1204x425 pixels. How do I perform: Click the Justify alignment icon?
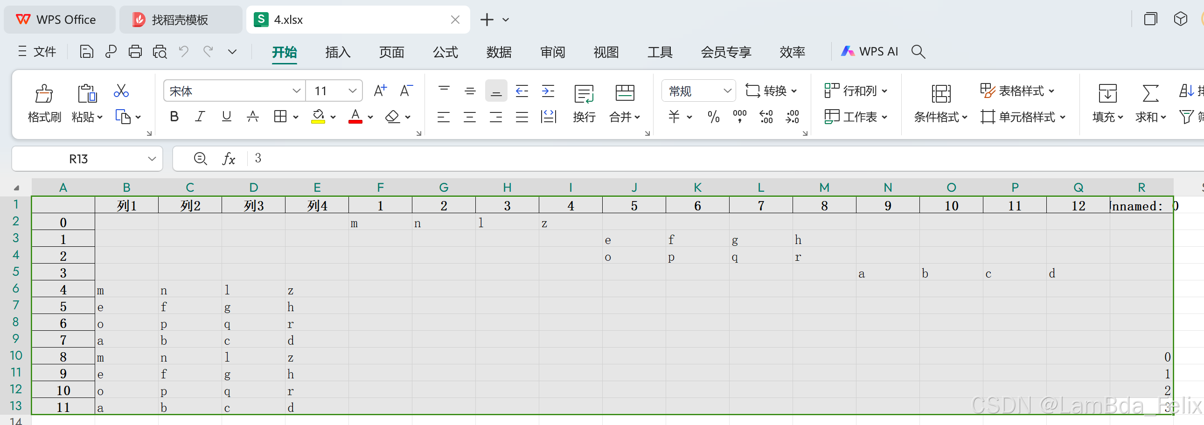(x=522, y=117)
